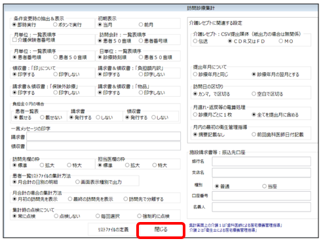This screenshot has height=241, width=323.
Task: Select 伝送 as CSV提出媒体
Action: pyautogui.click(x=195, y=41)
